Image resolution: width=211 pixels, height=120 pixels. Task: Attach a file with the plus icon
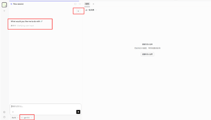coord(13,112)
